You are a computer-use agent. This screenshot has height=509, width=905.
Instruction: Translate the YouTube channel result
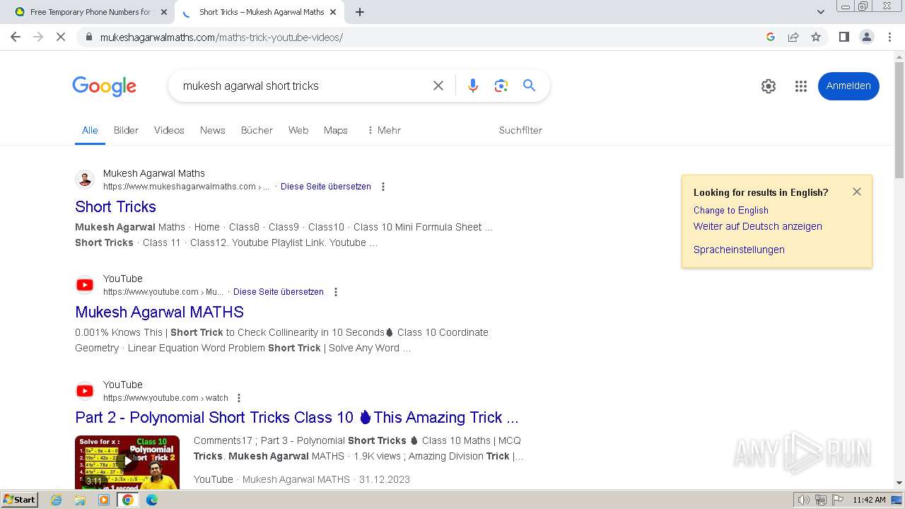pyautogui.click(x=278, y=292)
